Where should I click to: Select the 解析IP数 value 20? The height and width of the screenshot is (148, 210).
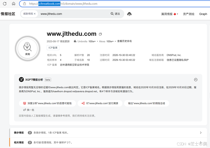(x=89, y=55)
